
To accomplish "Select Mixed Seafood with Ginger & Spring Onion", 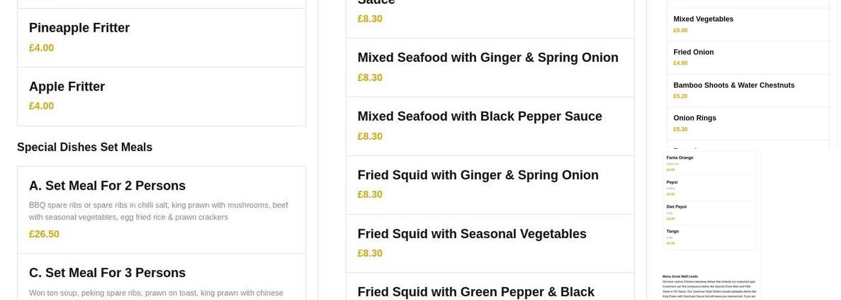I will [487, 58].
